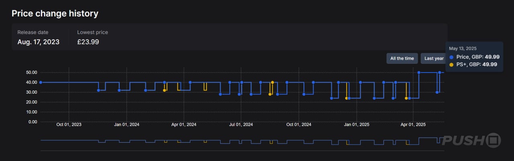
Task: Click the 30.00 y-axis label
Action: [x=31, y=92]
